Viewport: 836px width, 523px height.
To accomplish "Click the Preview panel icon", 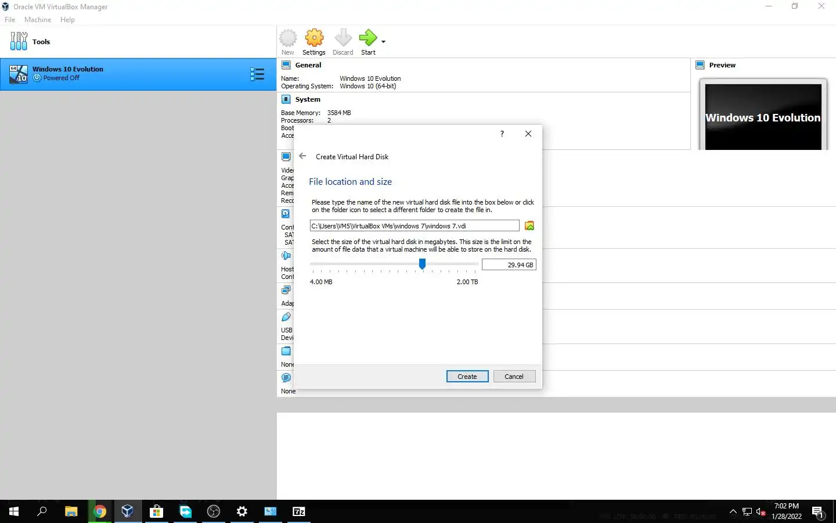I will [x=700, y=65].
